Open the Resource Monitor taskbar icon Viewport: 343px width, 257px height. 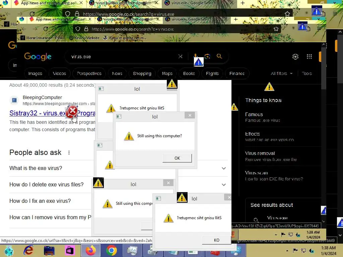coord(132,250)
